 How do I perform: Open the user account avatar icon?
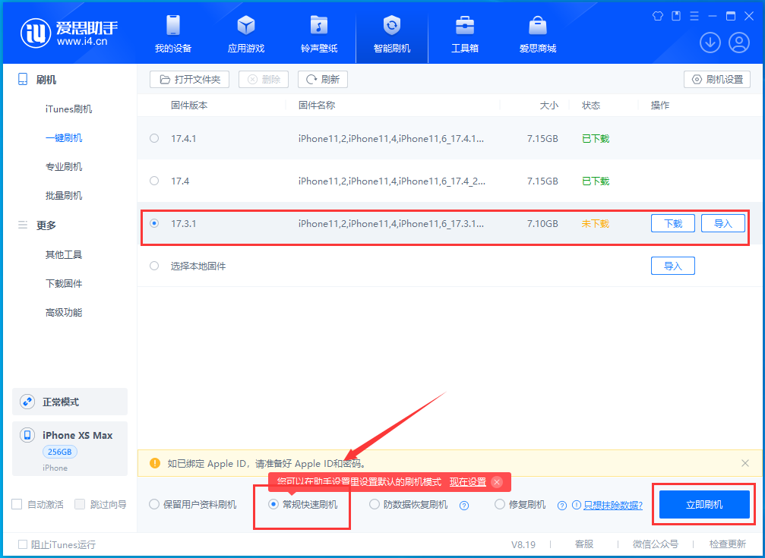click(x=738, y=43)
